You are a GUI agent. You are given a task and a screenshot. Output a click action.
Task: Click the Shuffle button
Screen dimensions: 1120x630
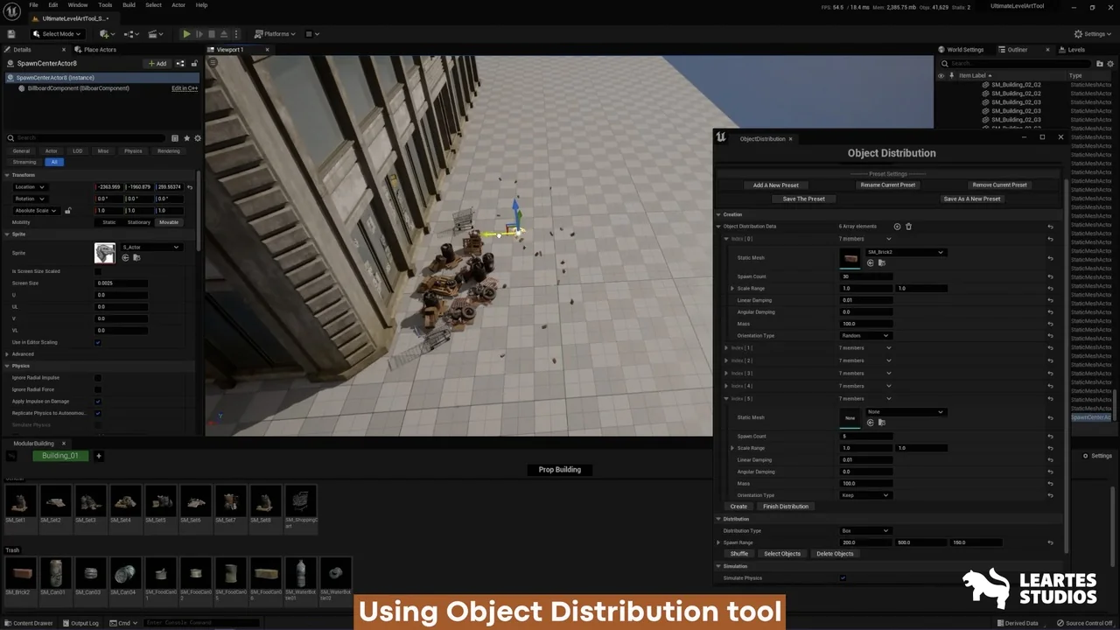(x=739, y=554)
